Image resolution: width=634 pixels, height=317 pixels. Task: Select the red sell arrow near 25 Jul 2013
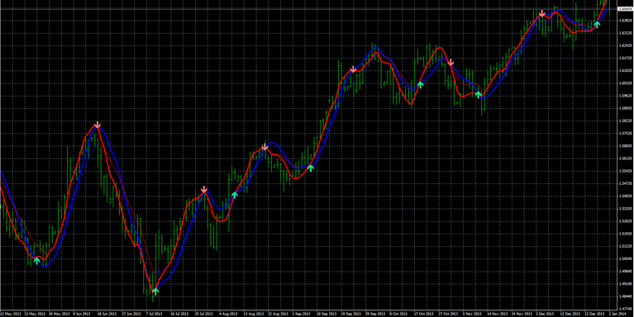click(x=204, y=190)
